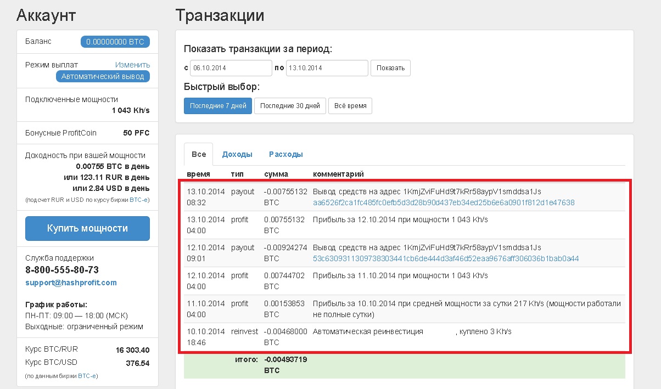Viewport: 661px width, 389px height.
Task: Select Всё время quick filter
Action: click(x=350, y=106)
